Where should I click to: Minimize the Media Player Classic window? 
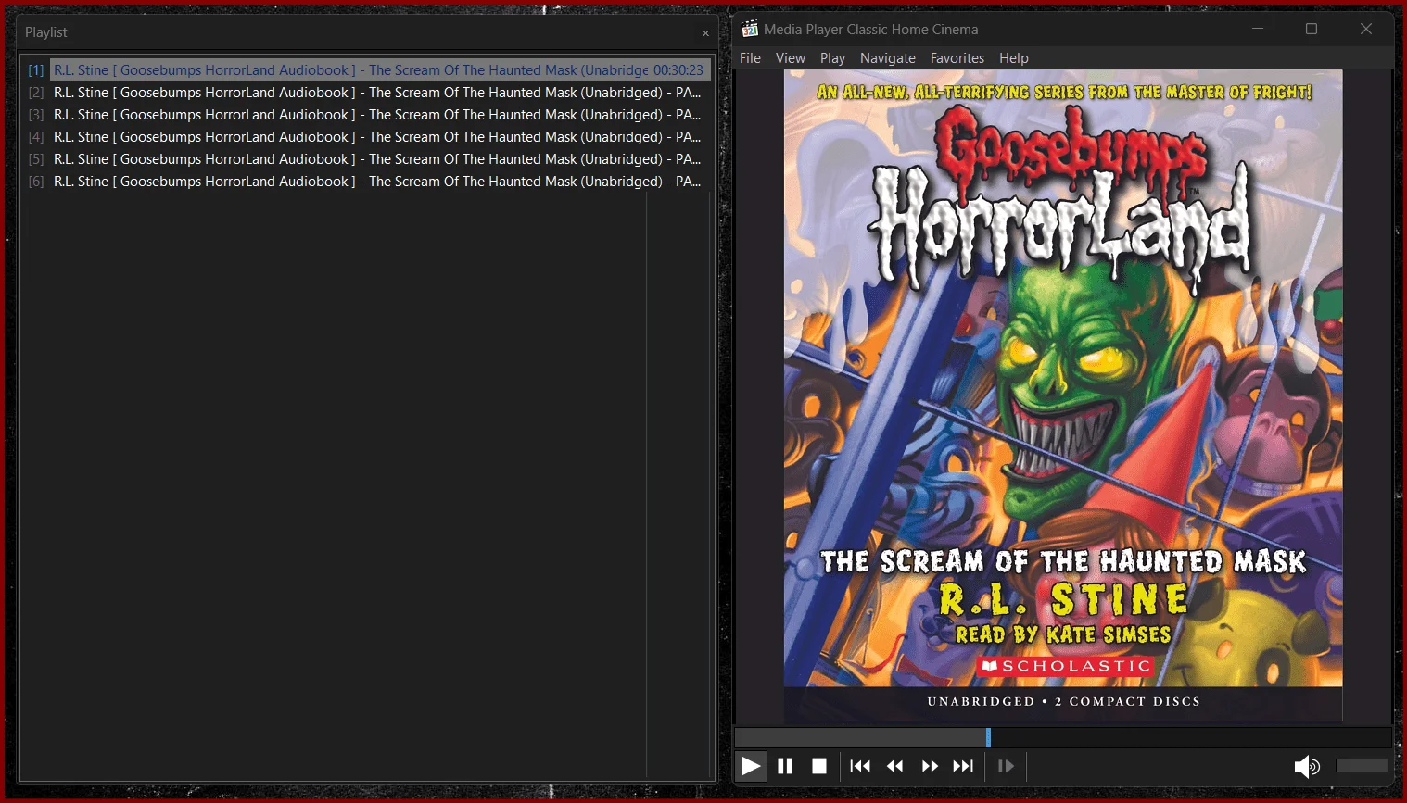click(x=1258, y=29)
